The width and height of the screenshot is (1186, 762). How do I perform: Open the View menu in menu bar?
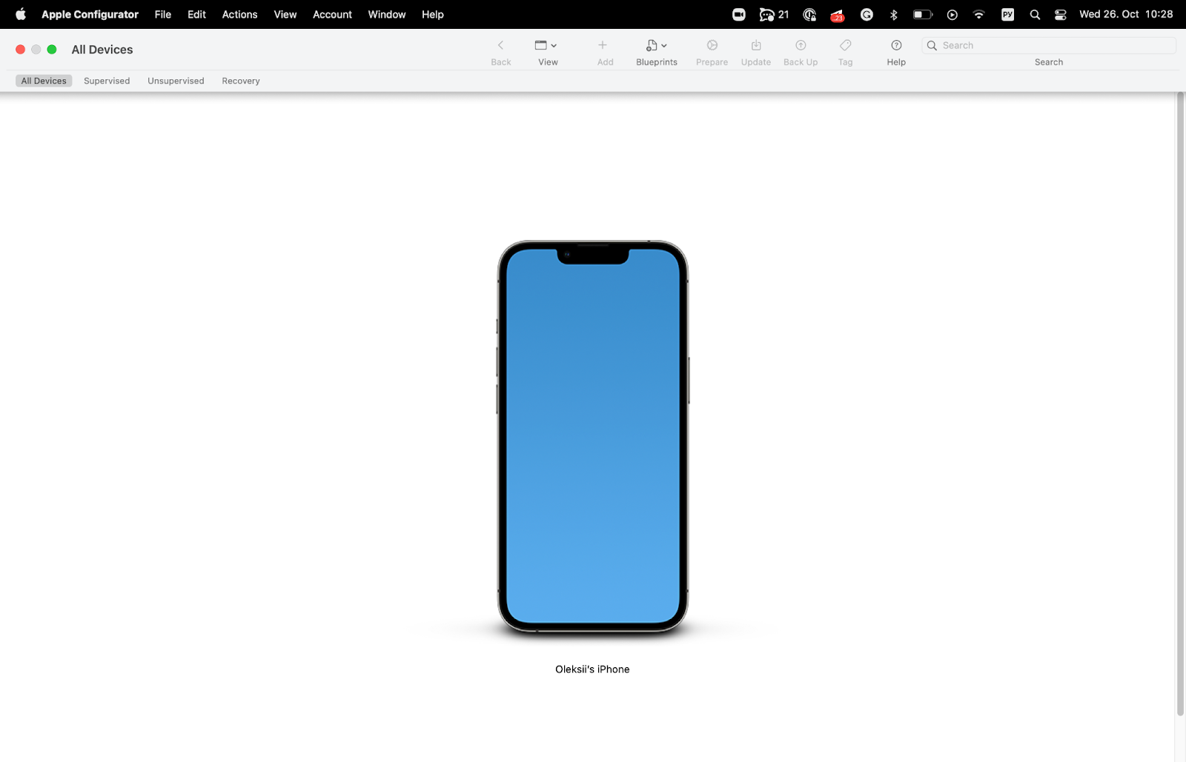click(285, 14)
